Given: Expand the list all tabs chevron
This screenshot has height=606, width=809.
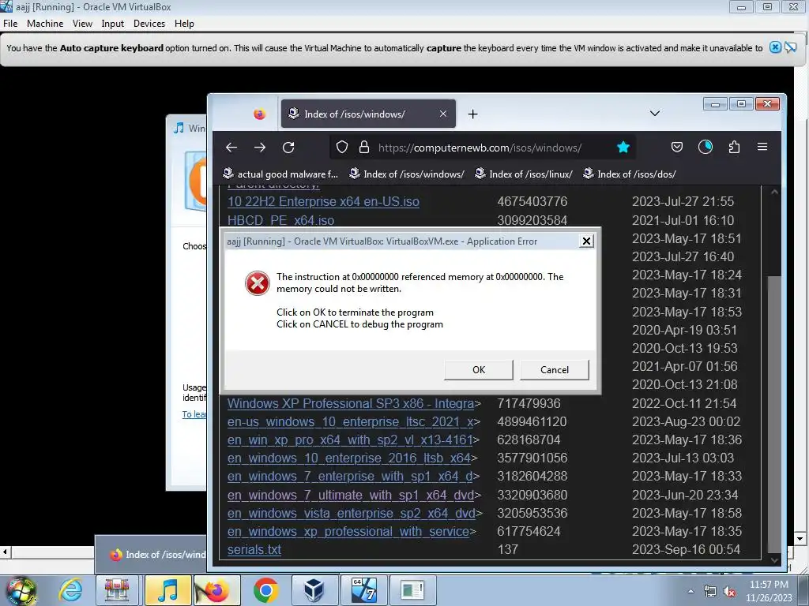Looking at the screenshot, I should (x=655, y=114).
